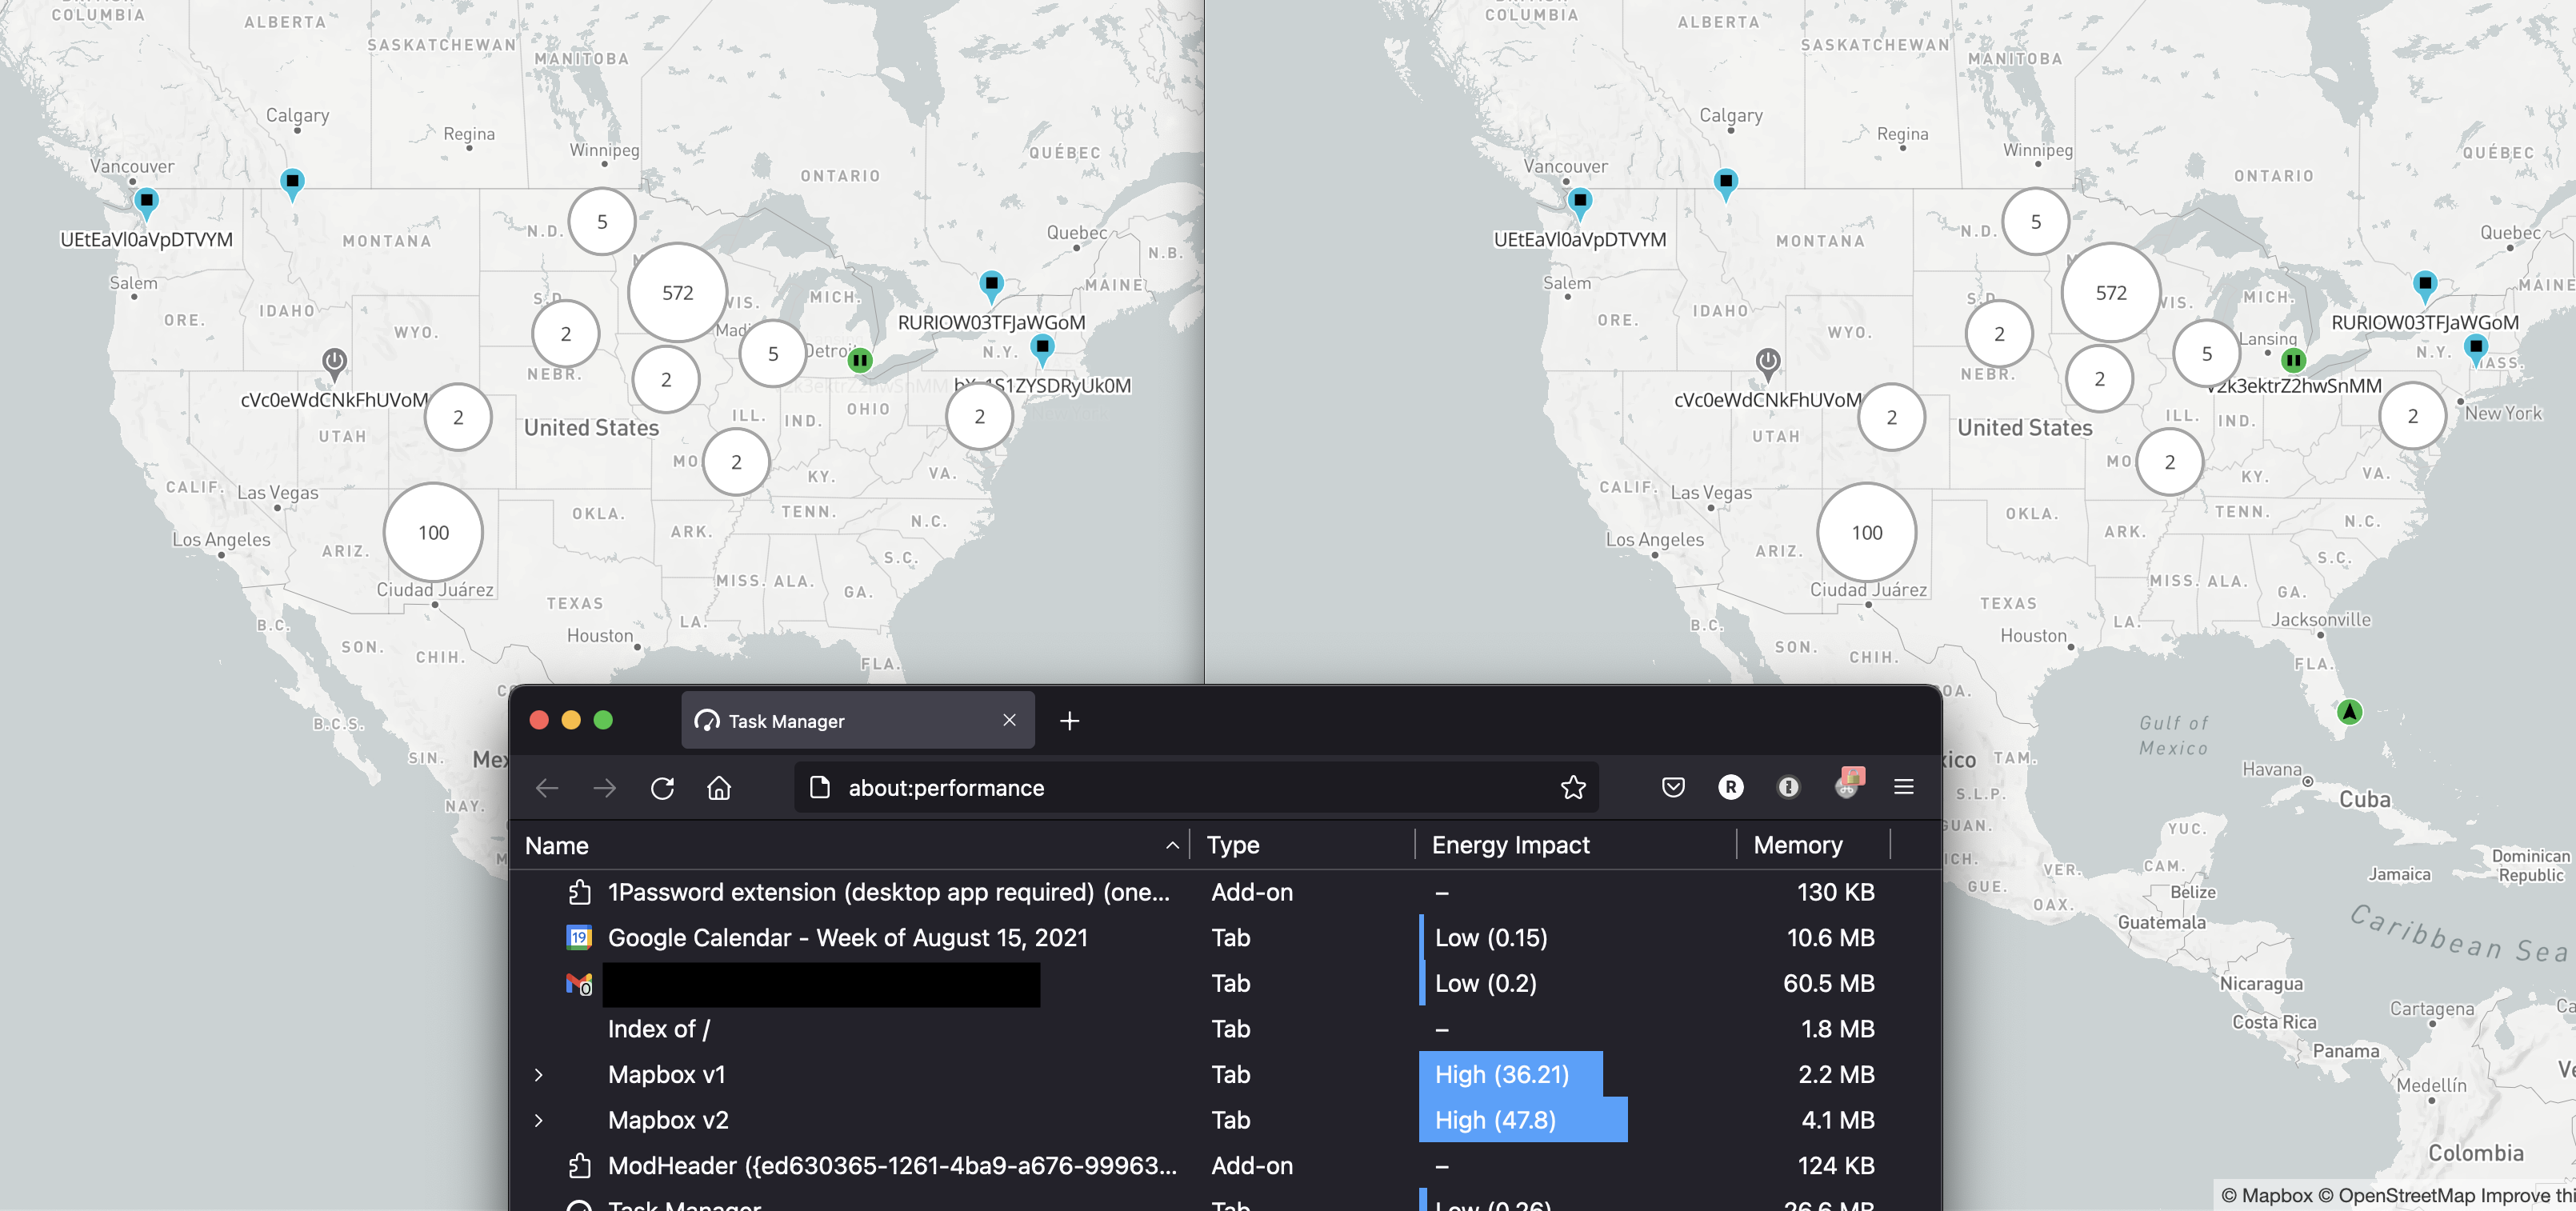Screen dimensions: 2576x1211
Task: Select the RURIOW03TFJaWGoM pin on left map
Action: [x=991, y=286]
